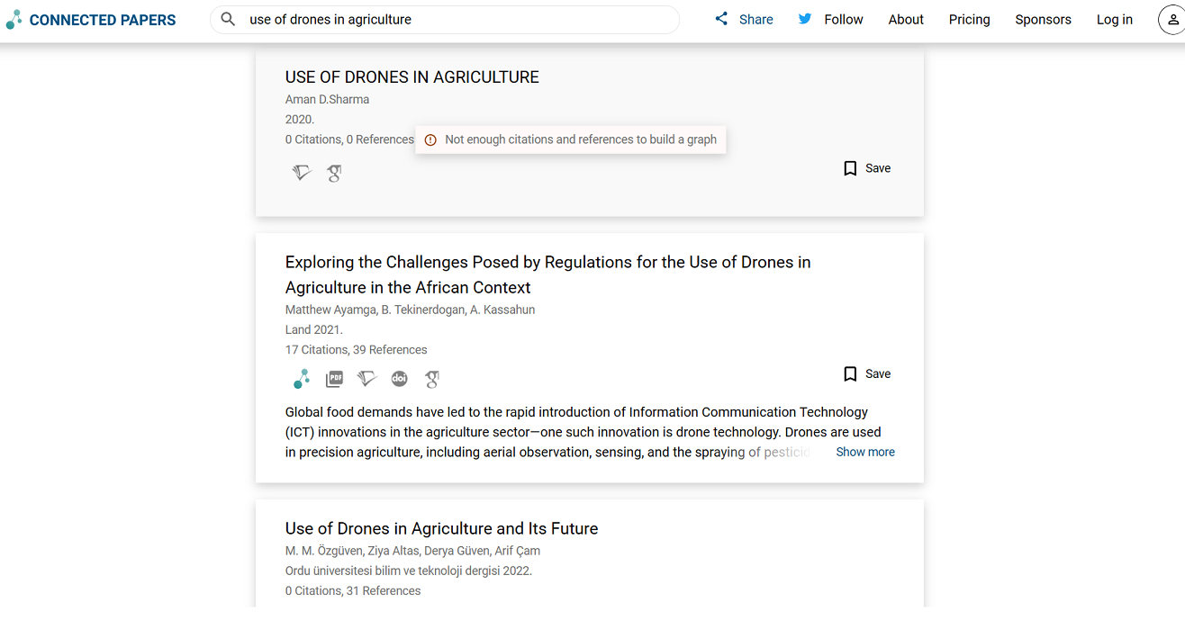This screenshot has width=1185, height=629.
Task: Open the Share options
Action: coord(744,19)
